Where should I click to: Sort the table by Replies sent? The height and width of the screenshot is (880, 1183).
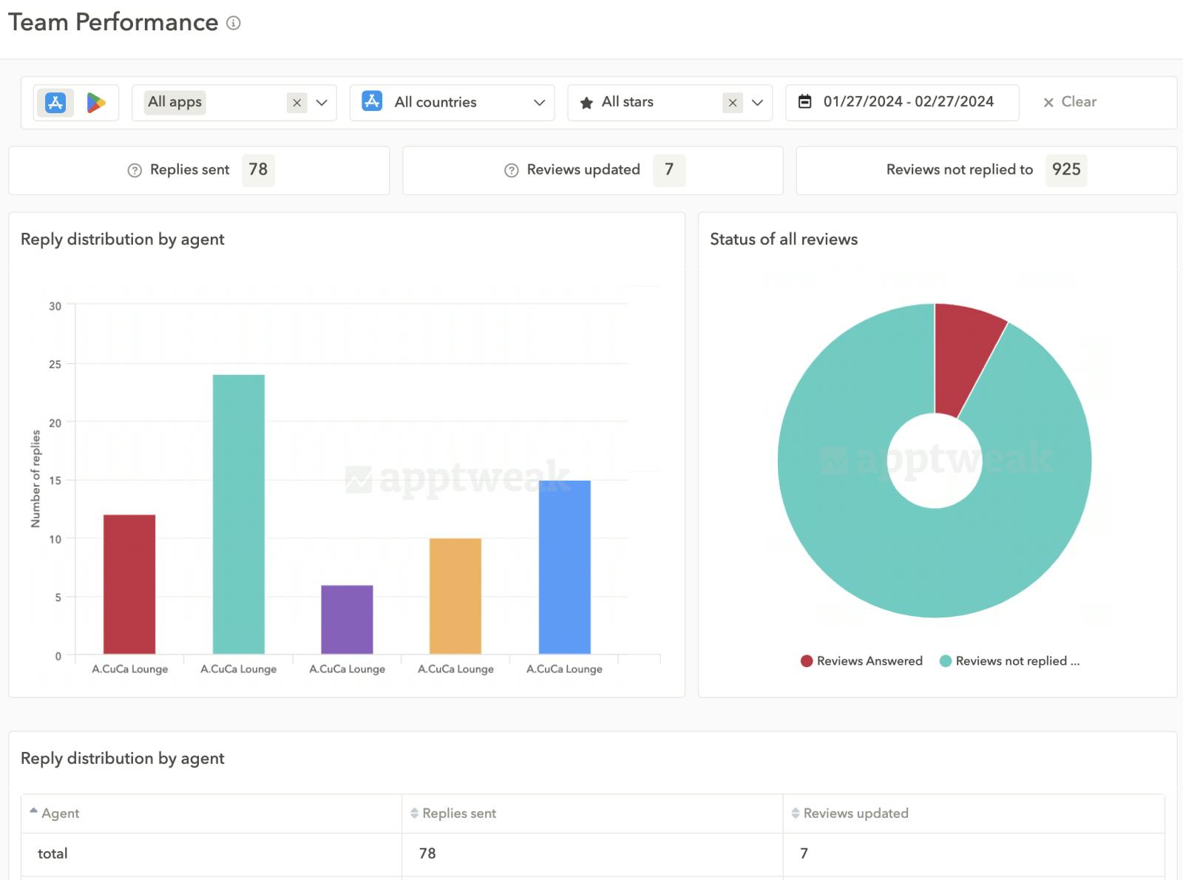coord(415,813)
